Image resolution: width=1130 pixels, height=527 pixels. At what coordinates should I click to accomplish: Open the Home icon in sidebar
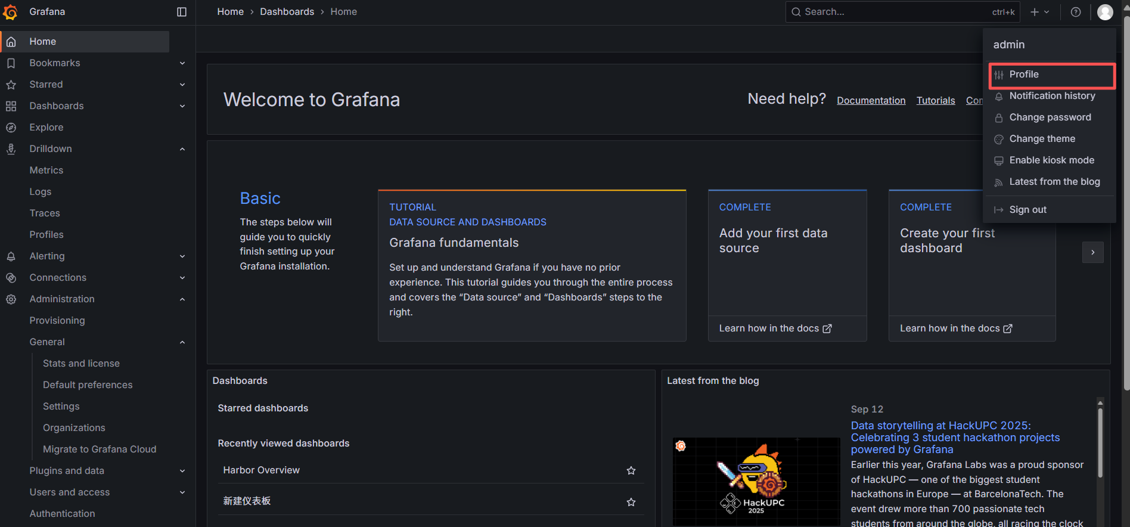[x=11, y=42]
